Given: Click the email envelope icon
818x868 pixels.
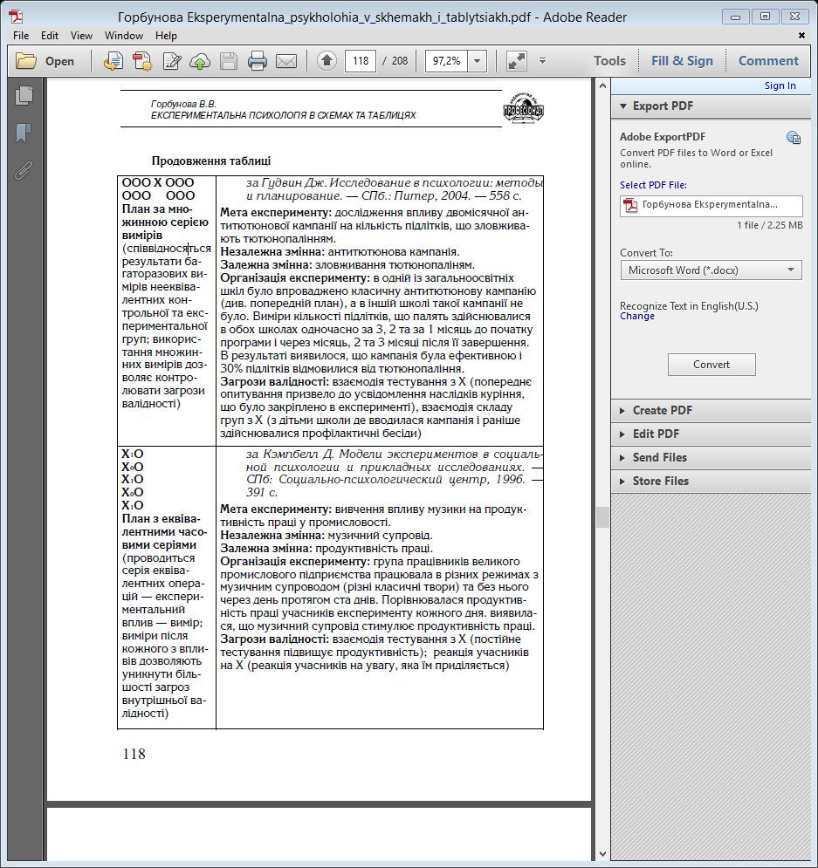Looking at the screenshot, I should click(x=286, y=61).
